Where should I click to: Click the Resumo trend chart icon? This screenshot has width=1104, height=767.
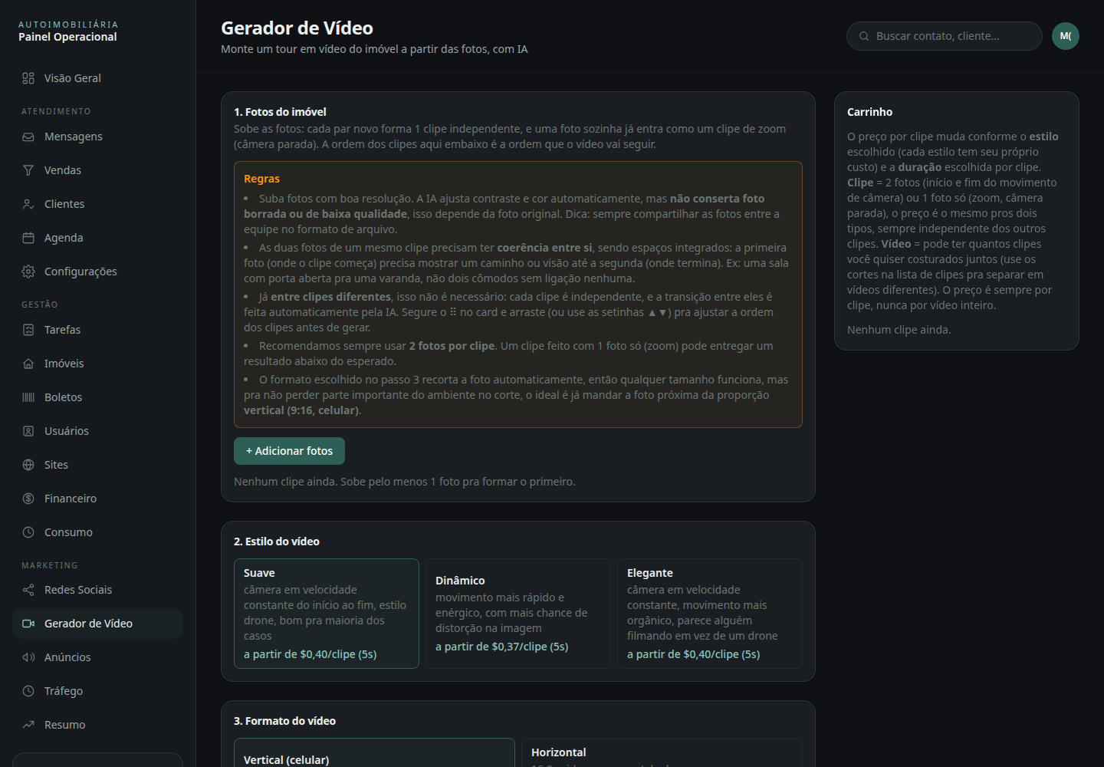(28, 725)
